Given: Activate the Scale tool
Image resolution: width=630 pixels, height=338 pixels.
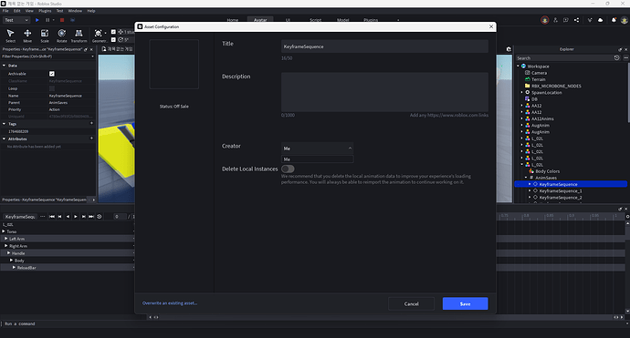Looking at the screenshot, I should (x=45, y=36).
